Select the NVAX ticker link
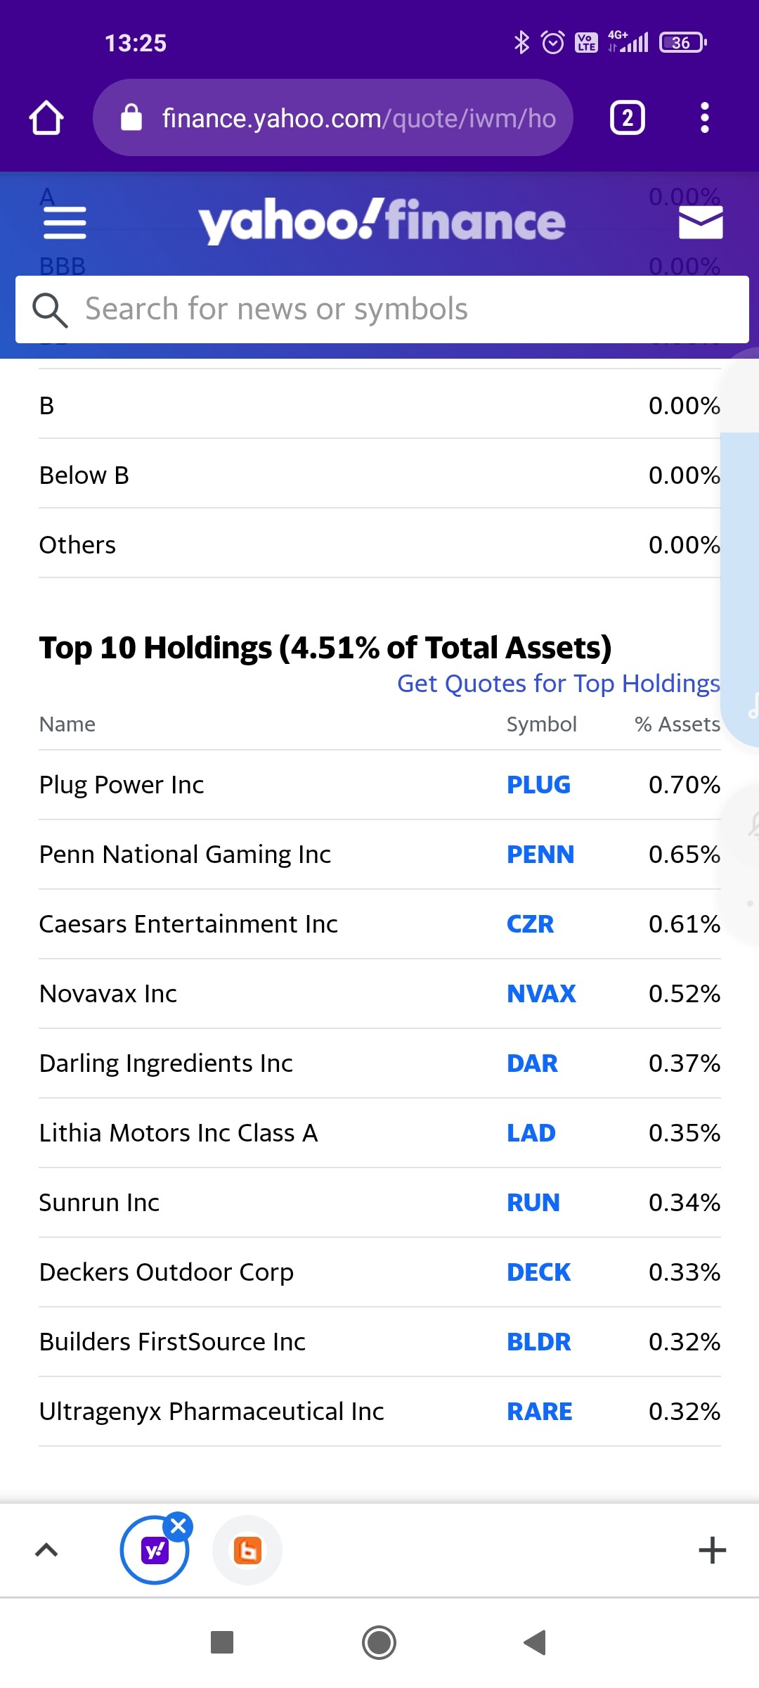 [541, 994]
